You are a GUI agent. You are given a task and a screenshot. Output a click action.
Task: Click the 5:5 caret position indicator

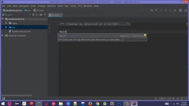click(x=156, y=99)
